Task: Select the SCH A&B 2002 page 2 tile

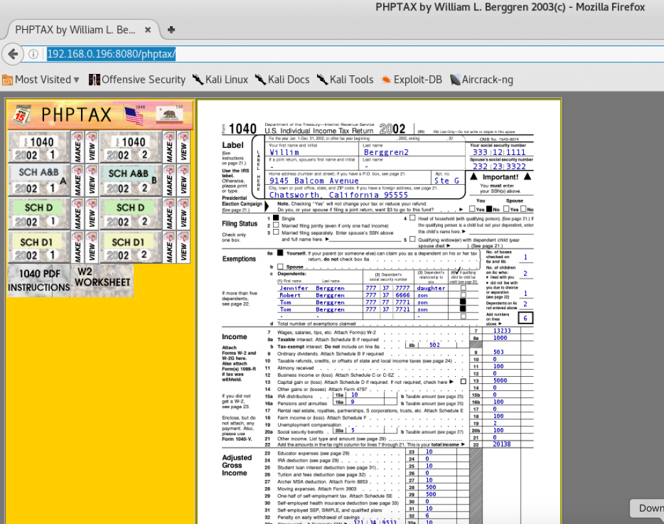Action: pyautogui.click(x=131, y=180)
